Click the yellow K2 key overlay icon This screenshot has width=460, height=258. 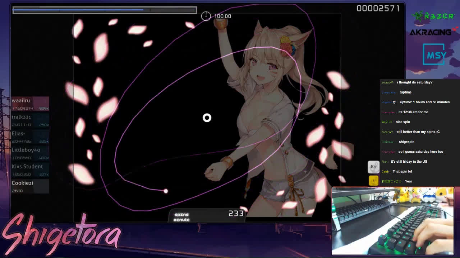pyautogui.click(x=373, y=180)
